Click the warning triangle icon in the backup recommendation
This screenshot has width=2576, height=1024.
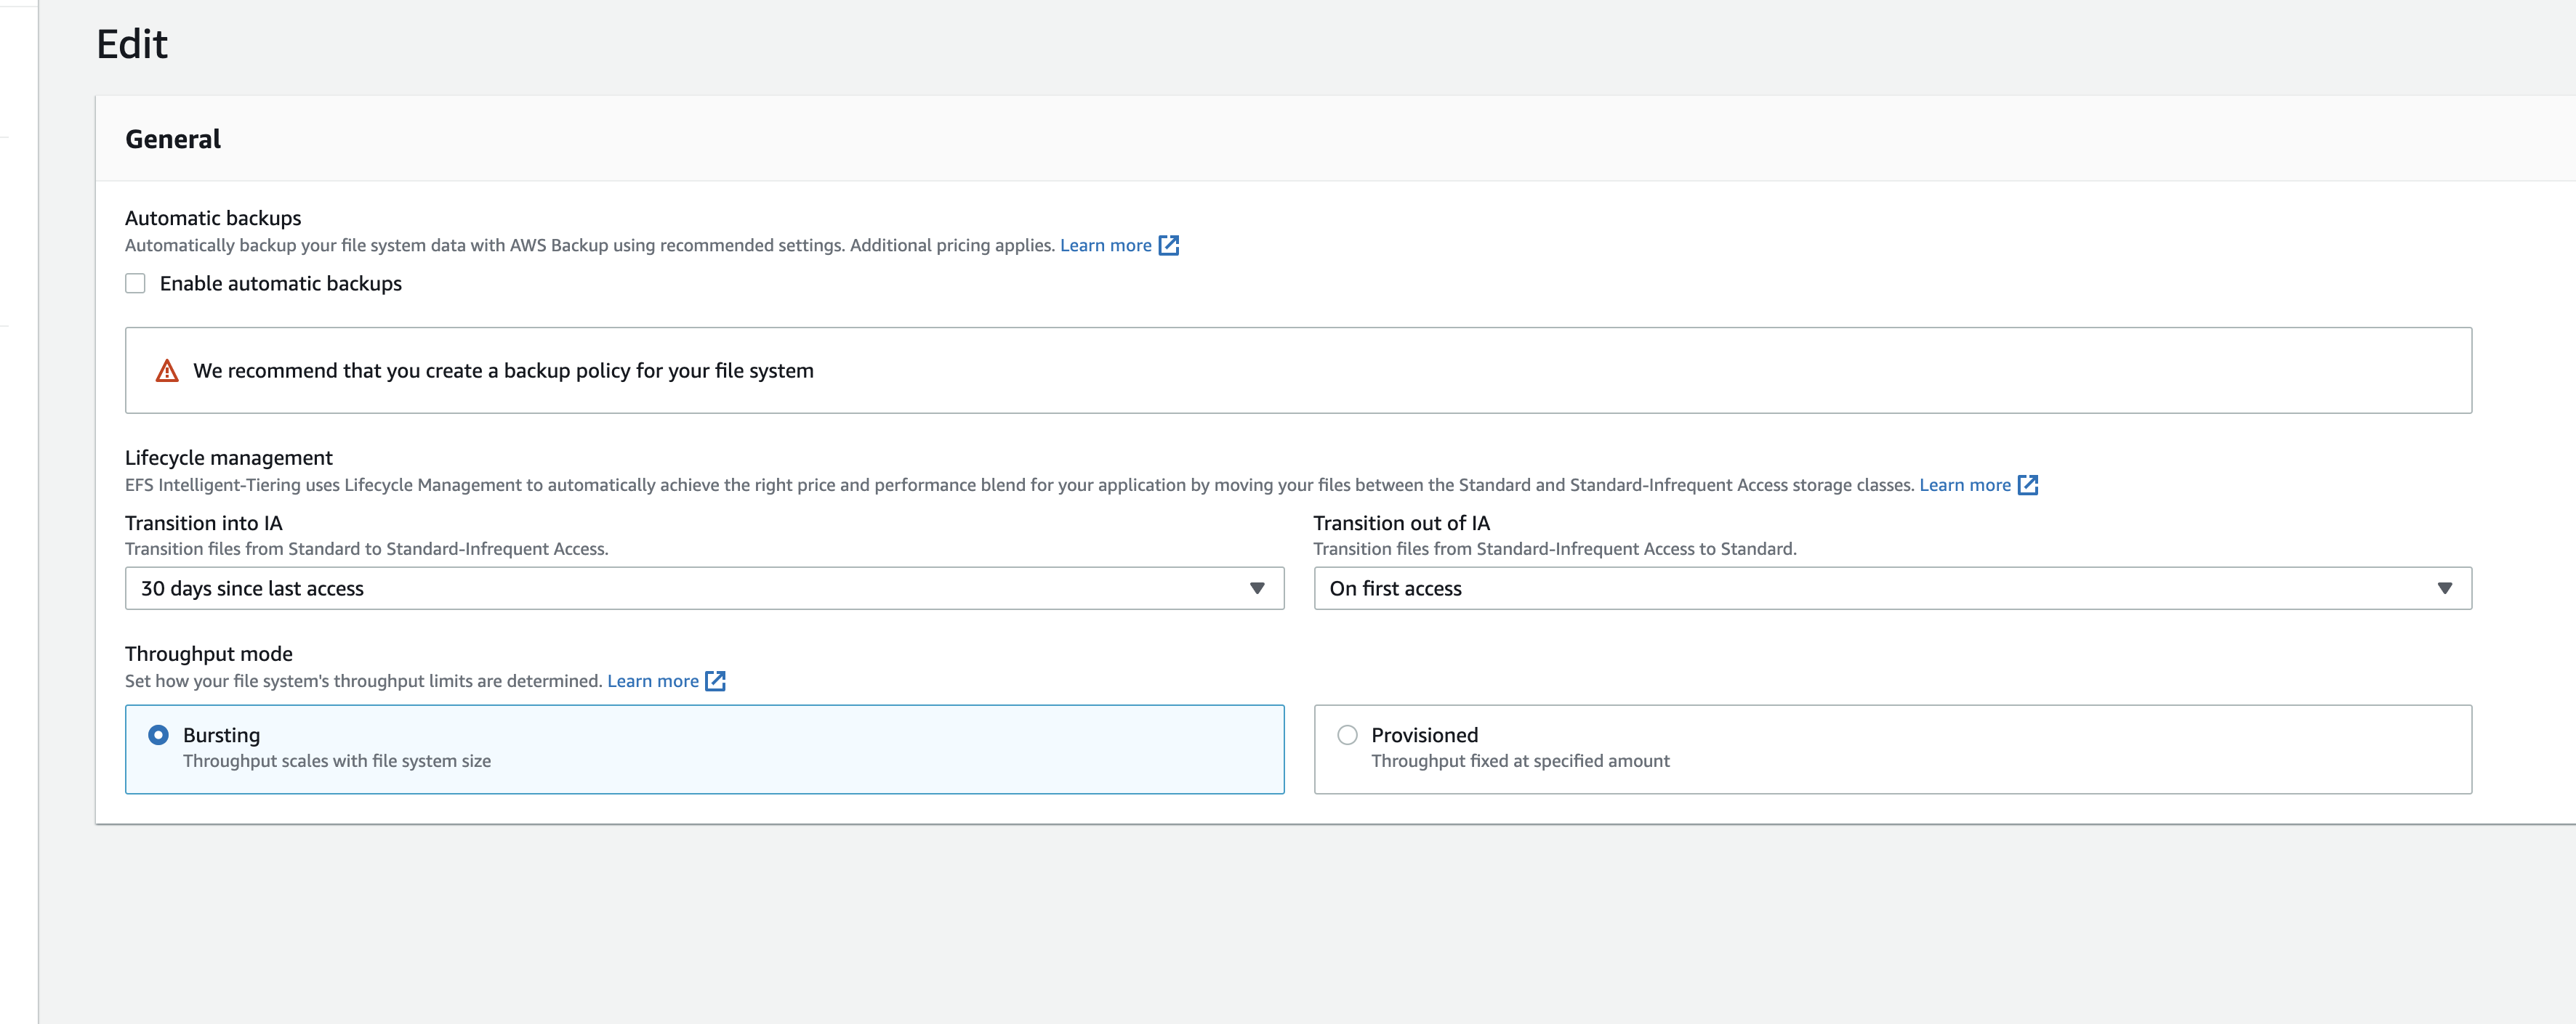coord(166,370)
